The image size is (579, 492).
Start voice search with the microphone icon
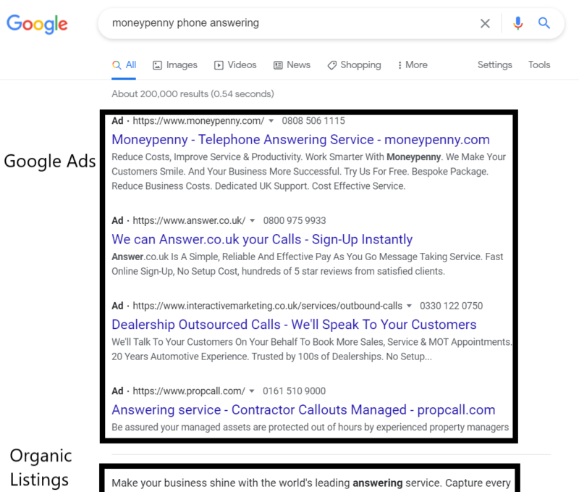[x=517, y=23]
